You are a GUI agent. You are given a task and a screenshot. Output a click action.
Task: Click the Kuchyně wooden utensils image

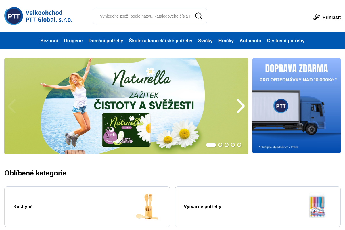pos(147,207)
